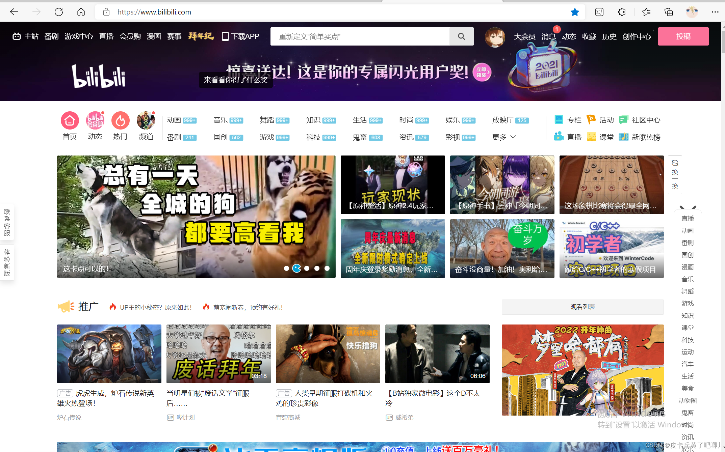Select 赛事 in top navigation
This screenshot has height=452, width=725.
tap(174, 36)
